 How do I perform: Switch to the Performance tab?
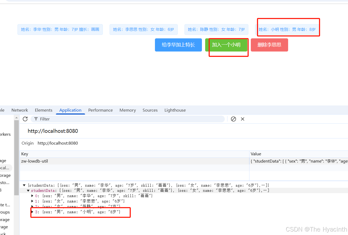pos(100,110)
